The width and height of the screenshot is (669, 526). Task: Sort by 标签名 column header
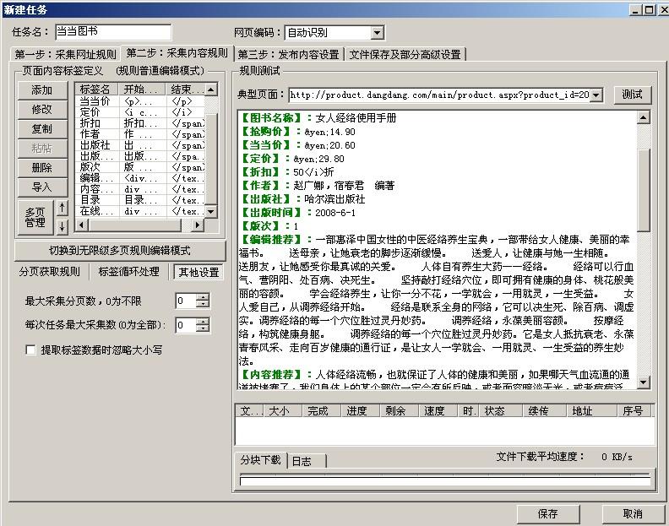click(97, 89)
